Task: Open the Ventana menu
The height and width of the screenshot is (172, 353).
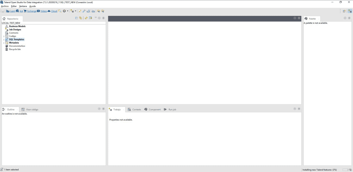Action: click(x=23, y=6)
